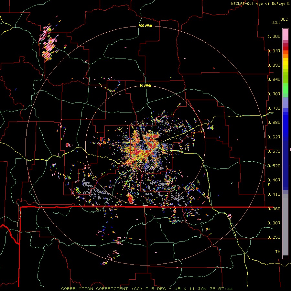
Task: Click the 0.520 scale value
Action: [274, 166]
